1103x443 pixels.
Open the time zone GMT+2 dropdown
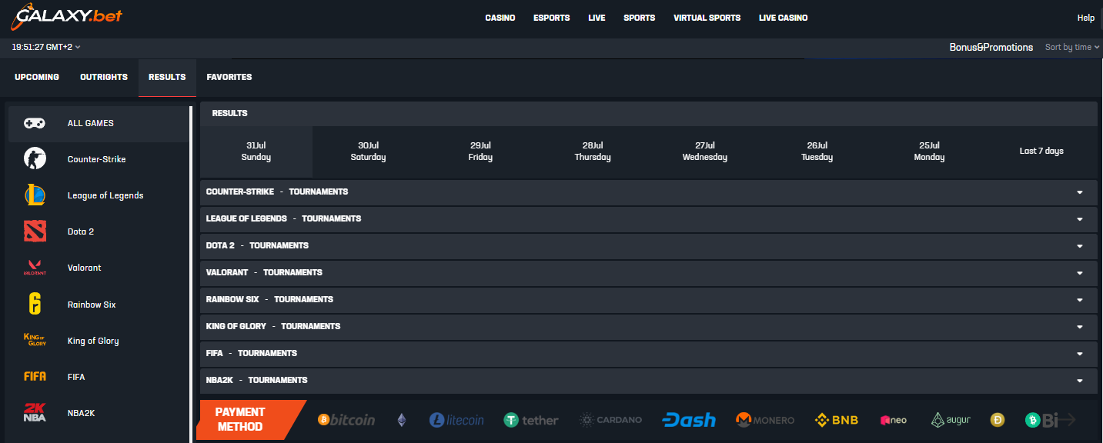[46, 47]
